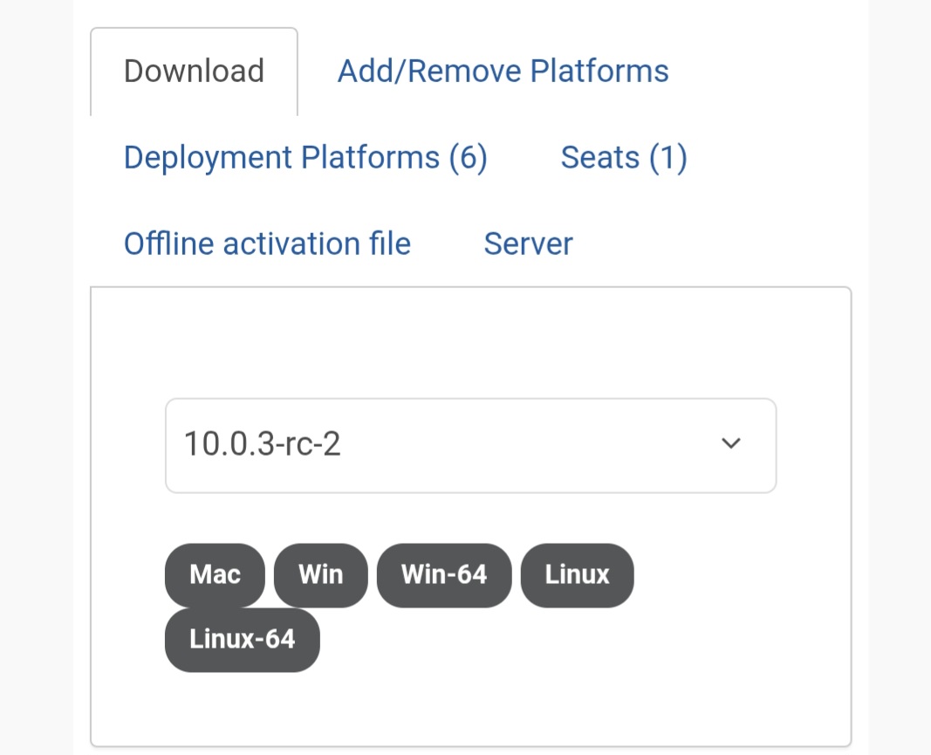
Task: Open the Seats (1) tab
Action: click(624, 157)
